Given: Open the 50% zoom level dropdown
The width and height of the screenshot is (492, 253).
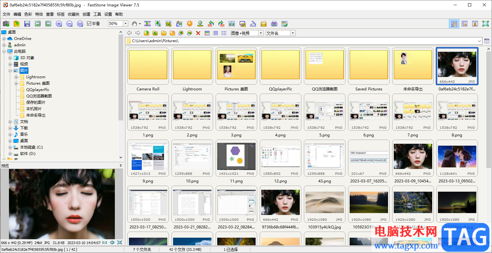Looking at the screenshot, I should (126, 24).
